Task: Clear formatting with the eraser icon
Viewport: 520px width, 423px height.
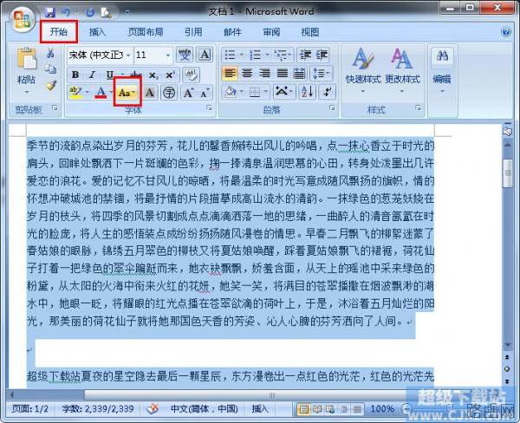Action: (x=192, y=75)
